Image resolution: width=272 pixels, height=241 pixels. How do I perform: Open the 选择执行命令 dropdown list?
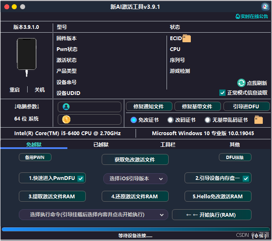pos(93,215)
